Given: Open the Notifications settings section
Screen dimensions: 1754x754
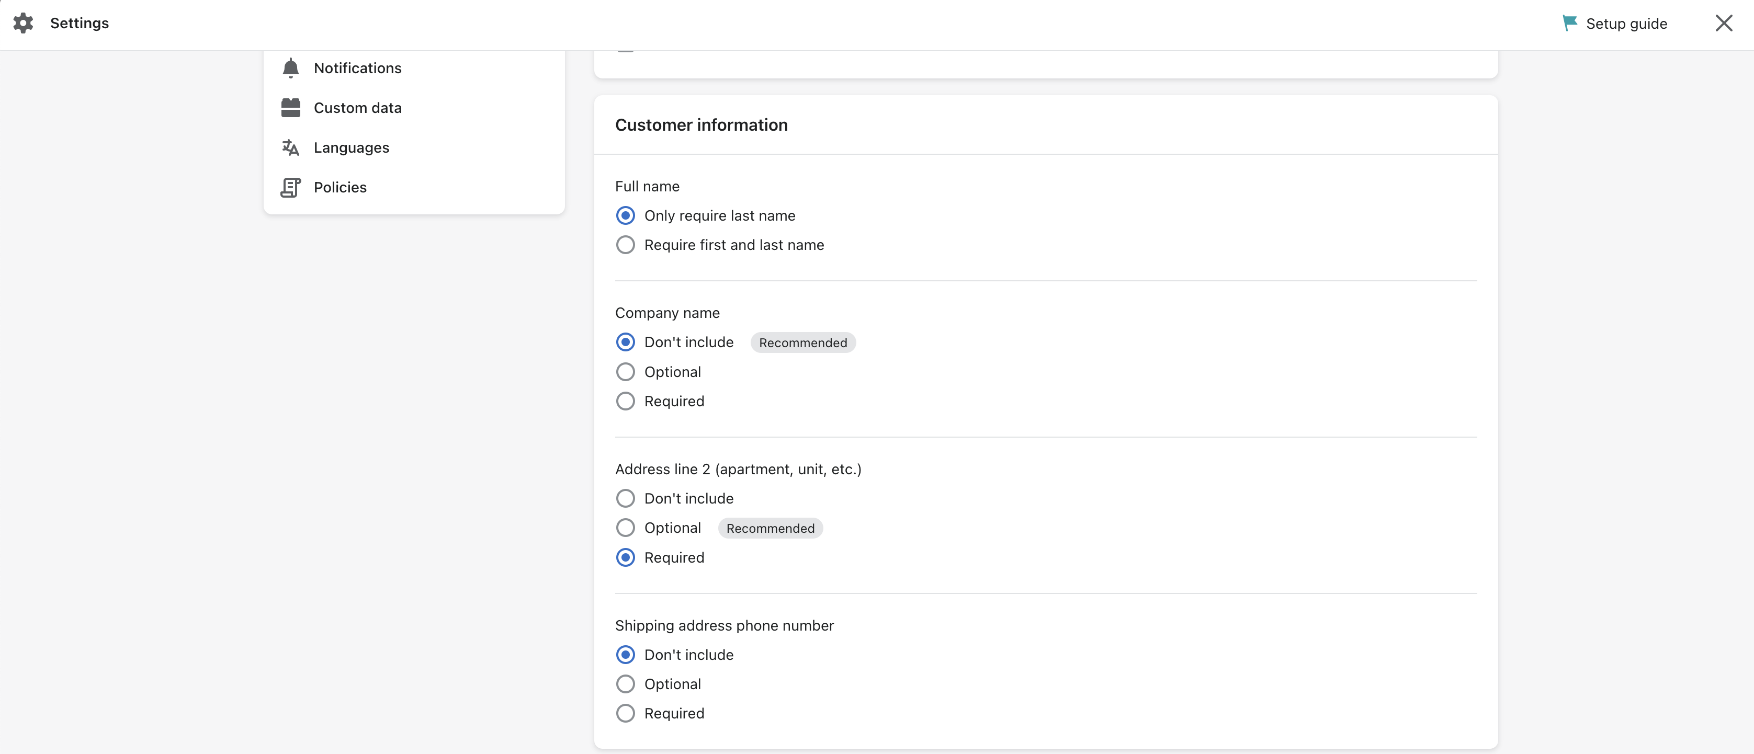Looking at the screenshot, I should pos(357,67).
